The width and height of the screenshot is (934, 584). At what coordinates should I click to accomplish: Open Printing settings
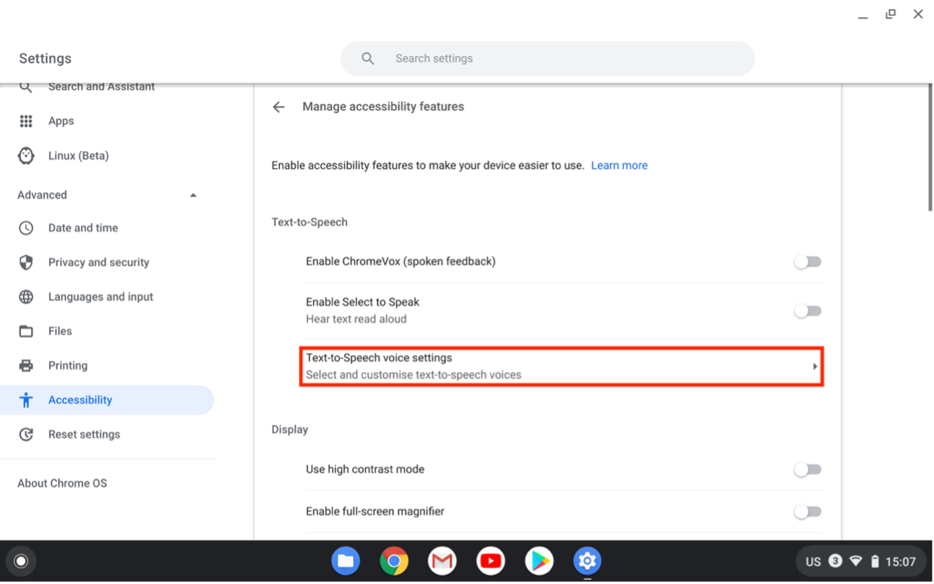pos(68,365)
